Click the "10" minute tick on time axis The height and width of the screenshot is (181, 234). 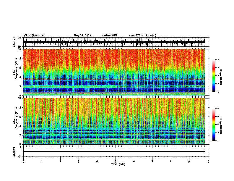coord(208,161)
